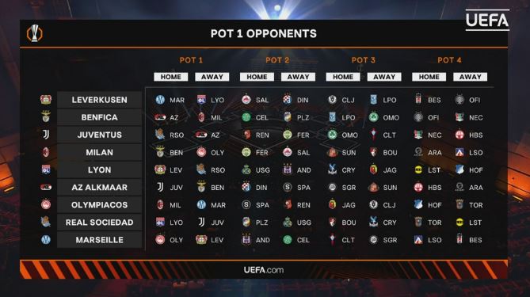
Task: Click the POT 3 column heading
Action: point(364,60)
